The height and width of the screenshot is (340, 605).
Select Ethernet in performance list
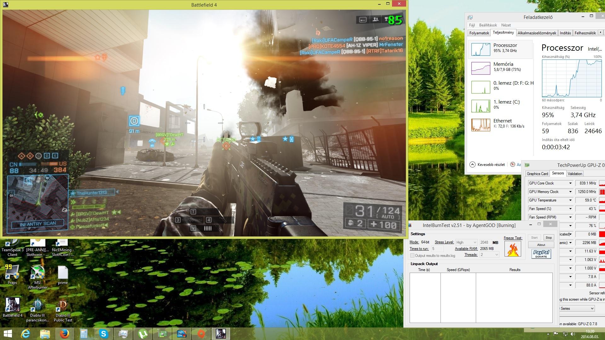(x=500, y=125)
